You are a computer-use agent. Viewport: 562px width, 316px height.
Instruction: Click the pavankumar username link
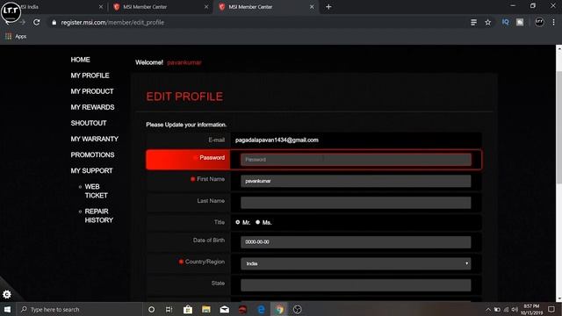pyautogui.click(x=184, y=62)
